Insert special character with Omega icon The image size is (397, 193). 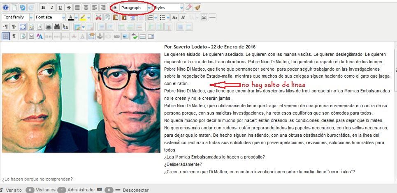click(204, 17)
